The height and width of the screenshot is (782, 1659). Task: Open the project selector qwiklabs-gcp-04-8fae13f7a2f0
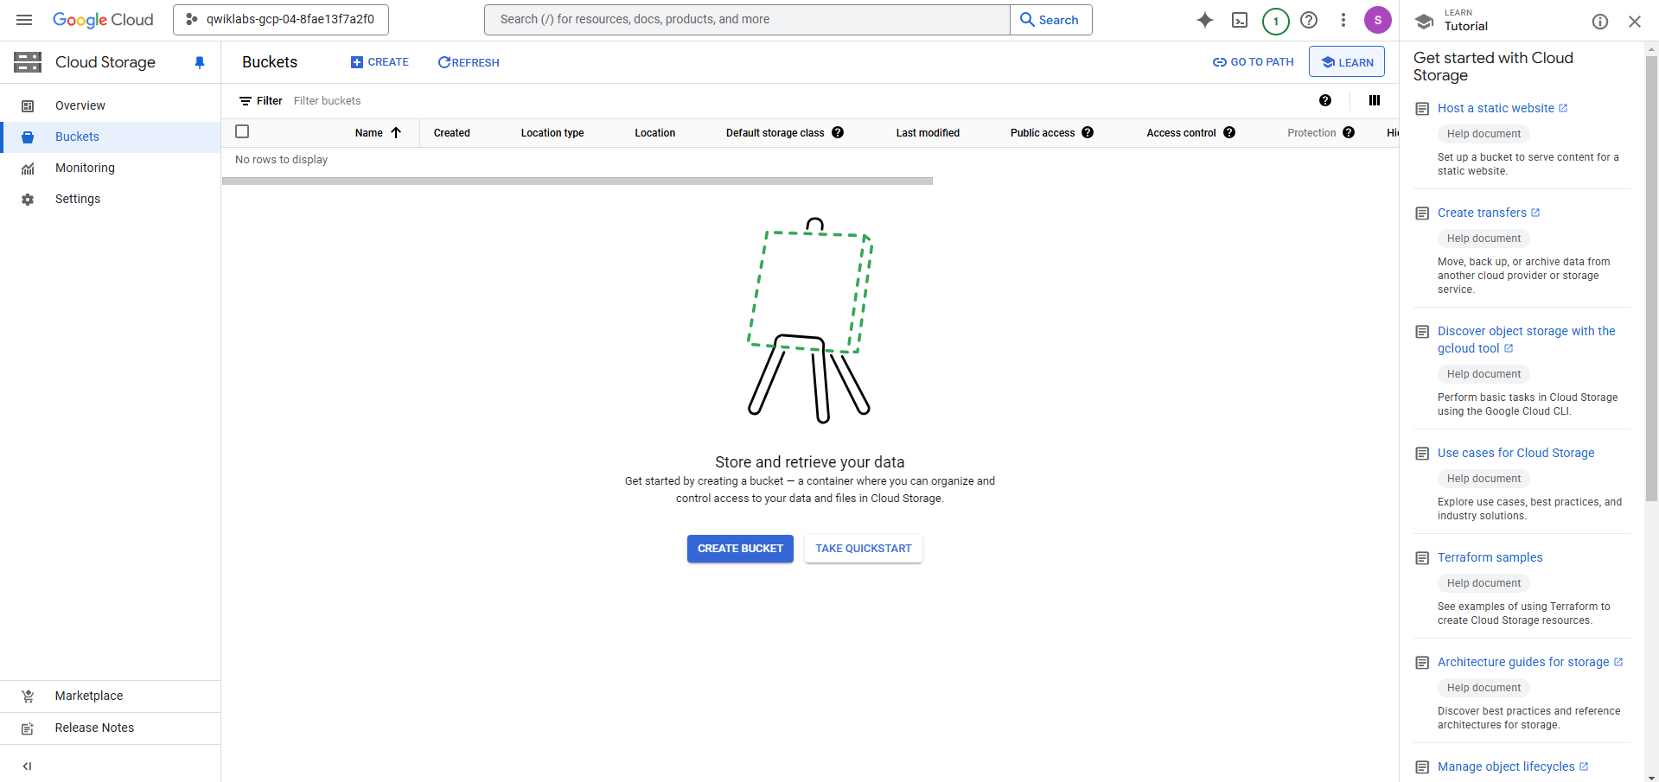pos(281,20)
